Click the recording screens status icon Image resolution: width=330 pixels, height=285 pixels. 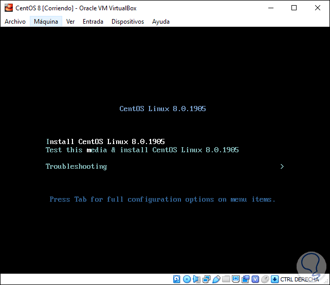tap(245, 279)
